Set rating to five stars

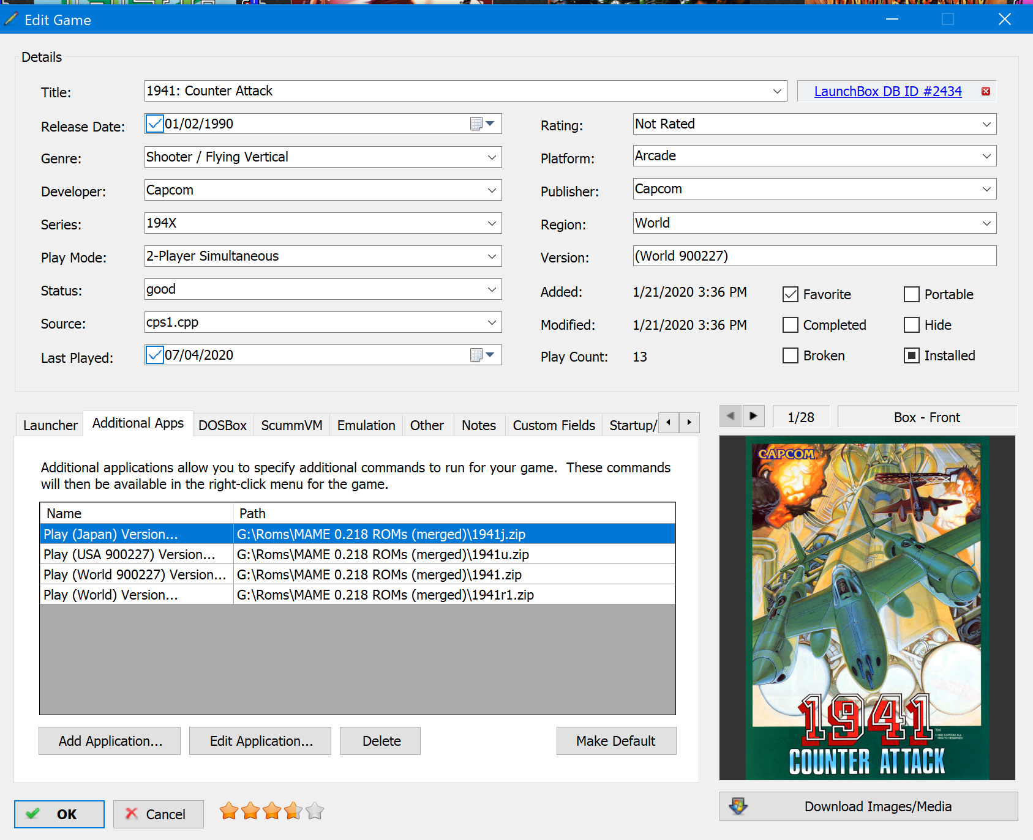(315, 811)
